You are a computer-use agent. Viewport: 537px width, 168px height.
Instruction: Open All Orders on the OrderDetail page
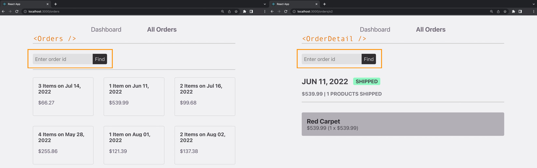pos(431,29)
